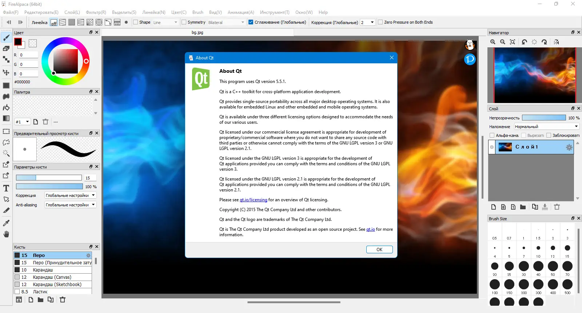Screen dimensions: 582x313
Task: Select the Eyedropper tool
Action: tap(6, 223)
